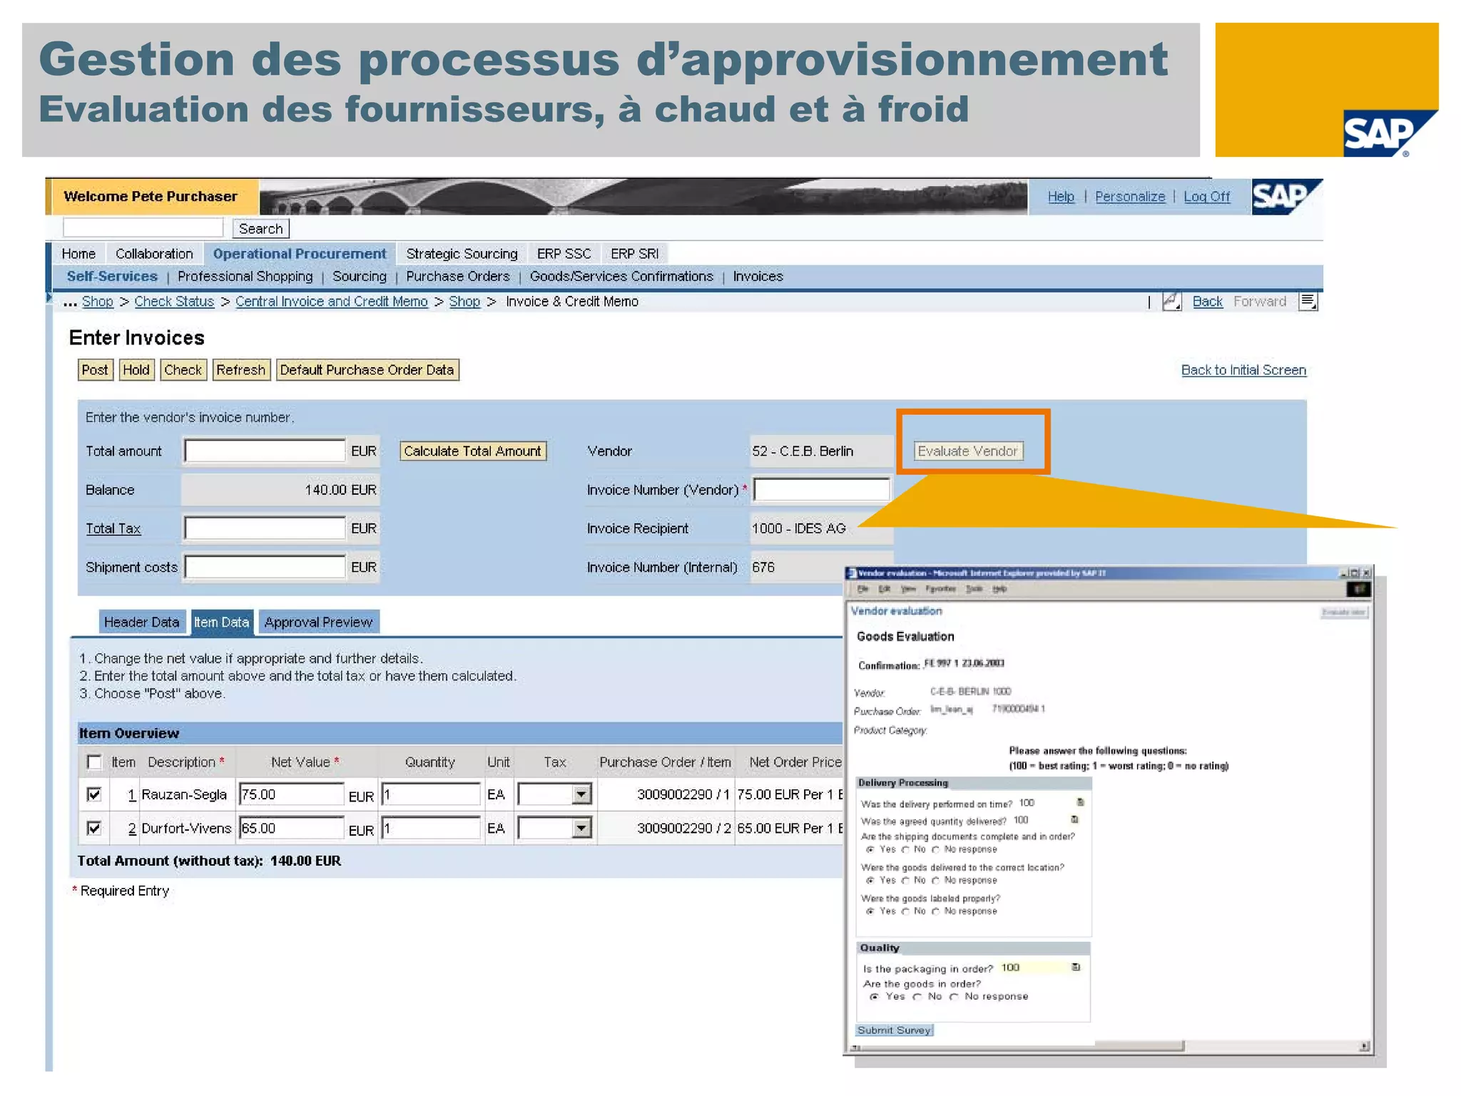Image resolution: width=1461 pixels, height=1096 pixels.
Task: Select No for goods labeled properly
Action: click(x=905, y=912)
